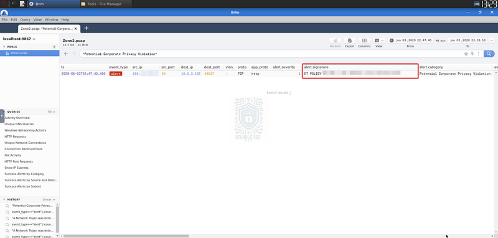Click the text editor icon in taskbar
This screenshot has width=498, height=238.
coord(22,4)
